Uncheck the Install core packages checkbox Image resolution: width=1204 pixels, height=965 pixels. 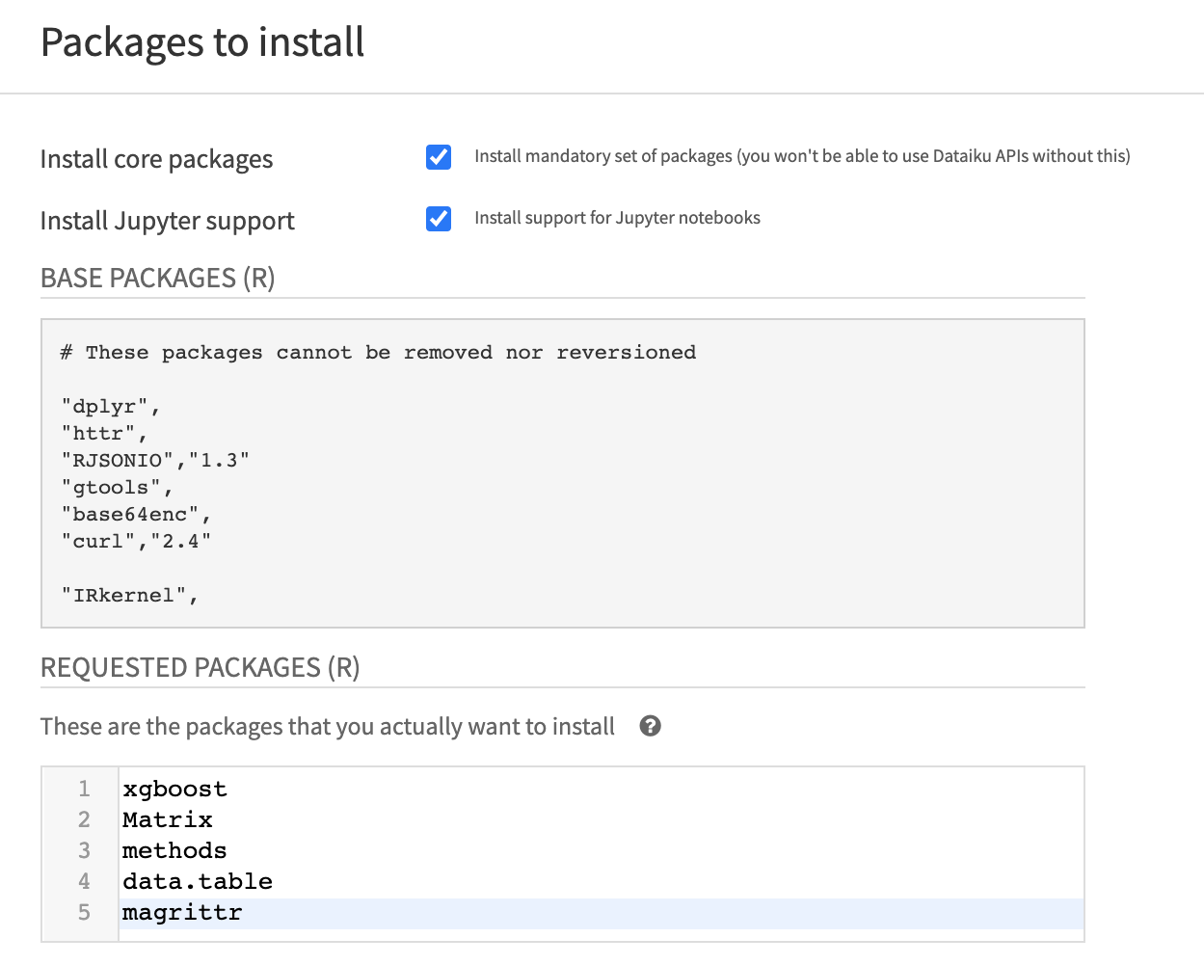[439, 157]
